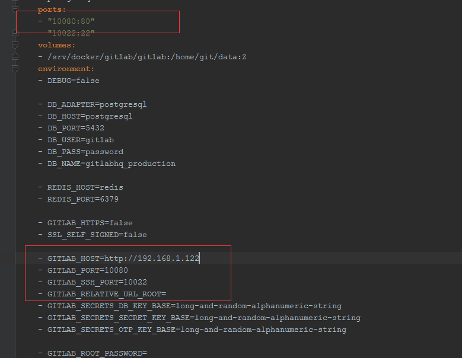Click the volumes: key
Screen dimensions: 462x358
pos(56,45)
